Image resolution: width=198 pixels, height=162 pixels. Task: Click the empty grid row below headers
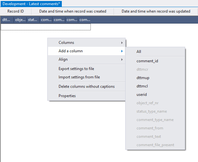point(46,27)
